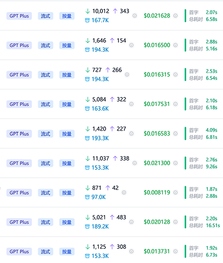The height and width of the screenshot is (263, 223).
Task: Click the 4.09s first-token latency value
Action: tap(211, 130)
